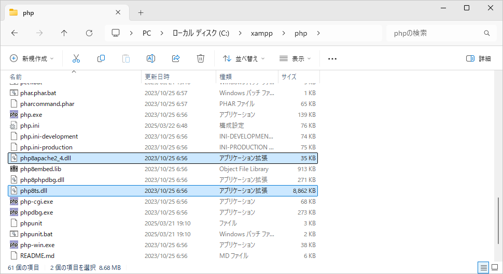Go back with the left arrow
Viewport: 503px width, 274px height.
point(15,33)
